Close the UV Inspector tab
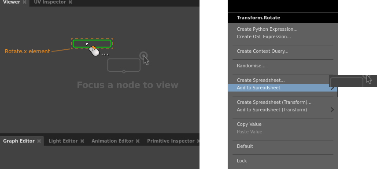The image size is (377, 169). tap(70, 2)
